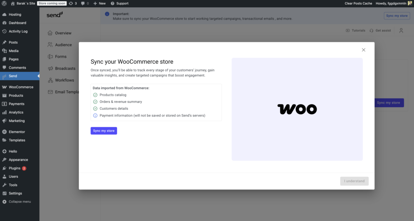Click the Settings icon in sidebar
The width and height of the screenshot is (414, 221).
point(4,193)
